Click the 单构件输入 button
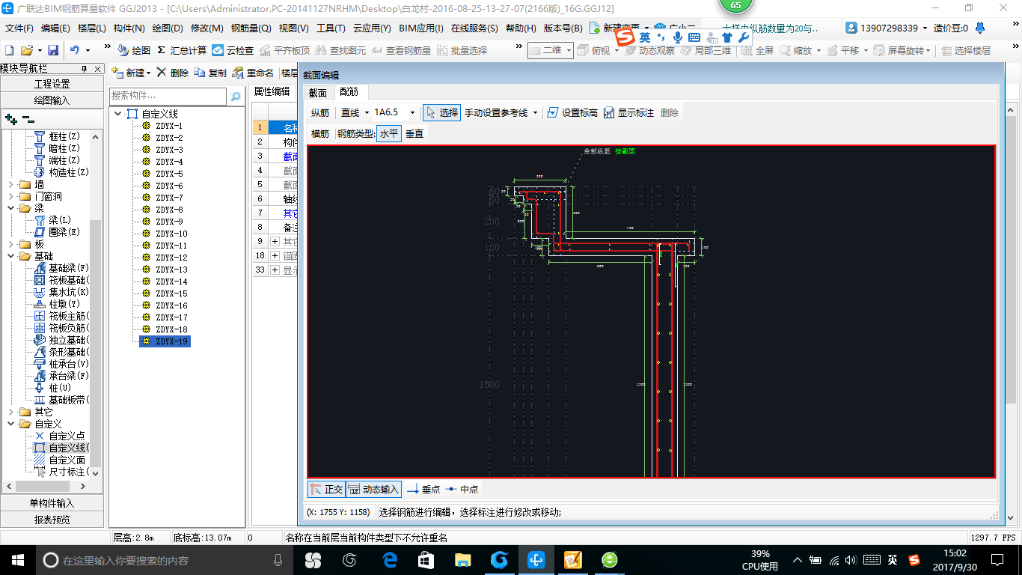 52,503
